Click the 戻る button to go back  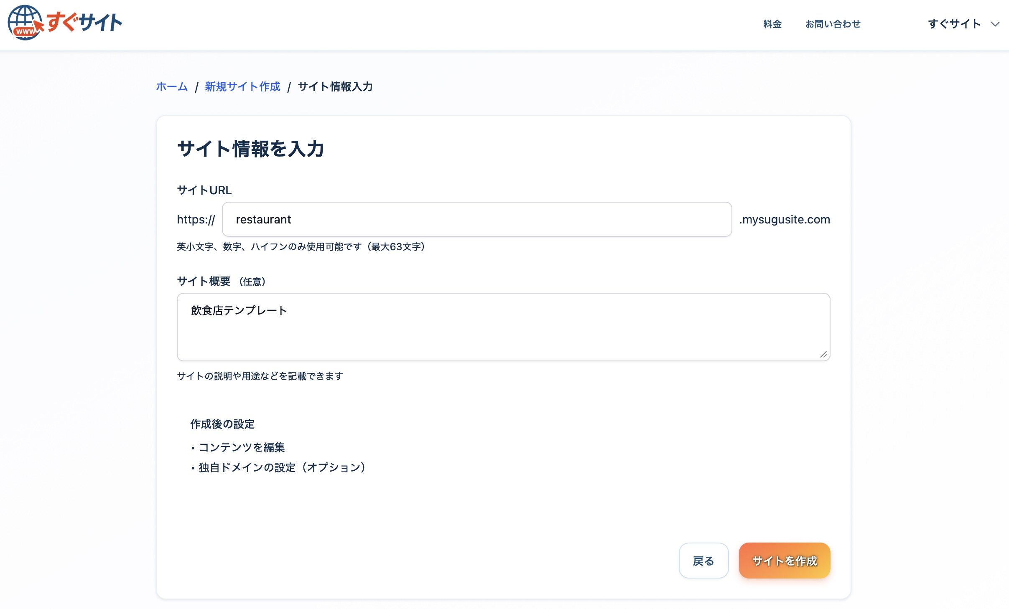click(x=704, y=561)
